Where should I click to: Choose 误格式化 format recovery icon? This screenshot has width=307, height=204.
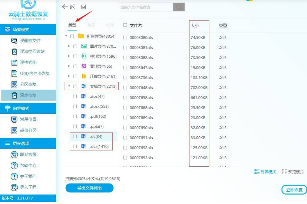pyautogui.click(x=14, y=63)
